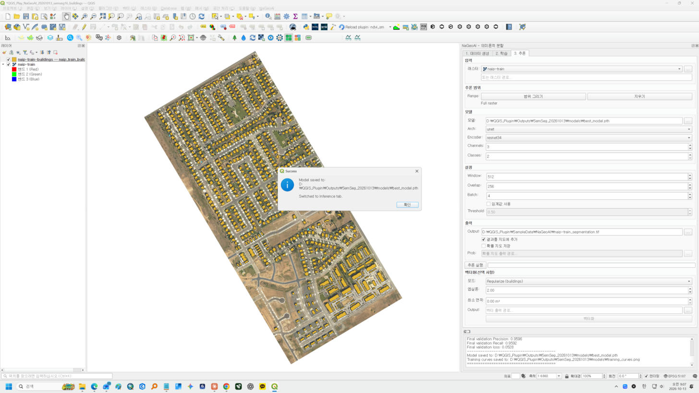
Task: Toggle the 렌더링 checkbox in status bar
Action: 646,376
